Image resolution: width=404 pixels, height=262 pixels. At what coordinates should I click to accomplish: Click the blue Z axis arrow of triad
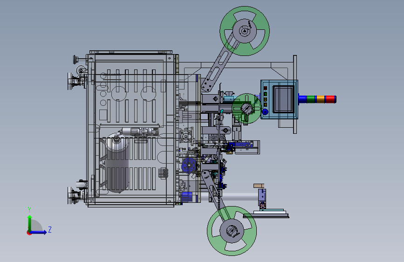[39, 232]
